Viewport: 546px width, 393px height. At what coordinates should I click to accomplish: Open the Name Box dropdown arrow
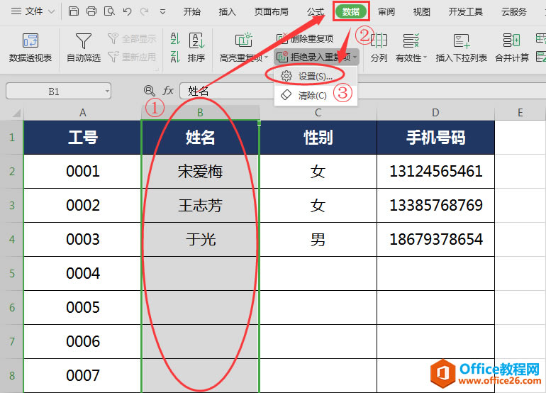tap(106, 91)
